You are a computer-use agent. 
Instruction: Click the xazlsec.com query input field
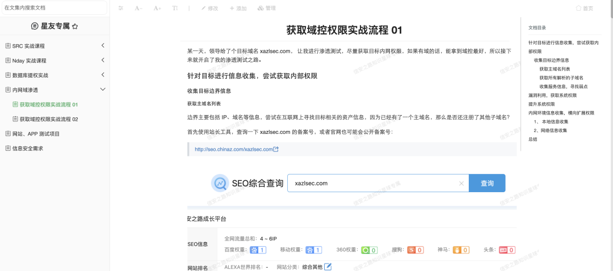tap(378, 183)
